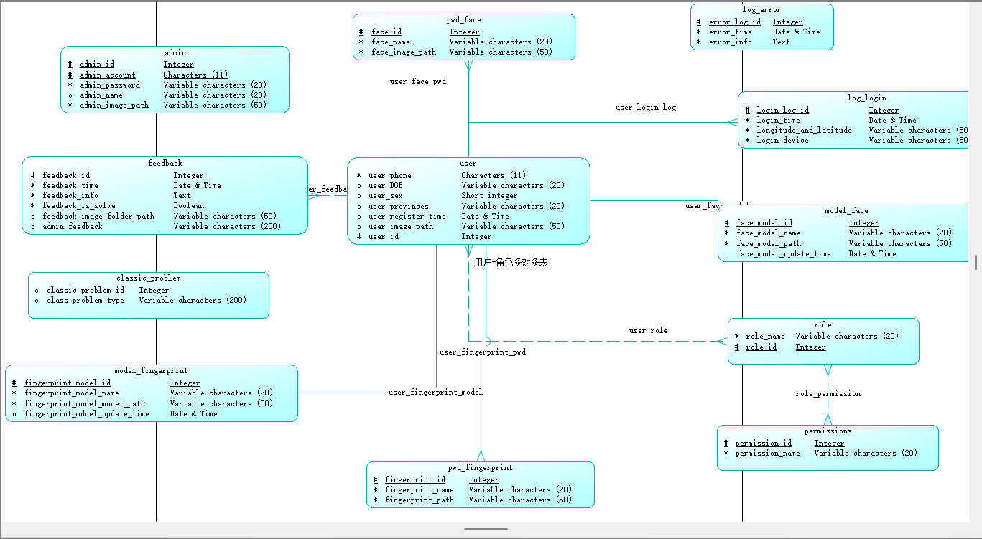982x539 pixels.
Task: Select the role entity title
Action: (x=823, y=324)
